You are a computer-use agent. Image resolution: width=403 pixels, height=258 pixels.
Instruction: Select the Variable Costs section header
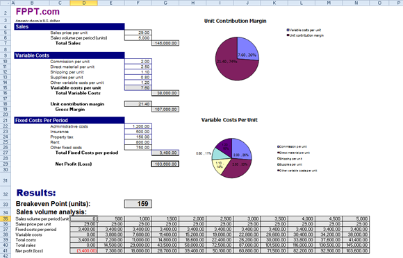pos(69,55)
